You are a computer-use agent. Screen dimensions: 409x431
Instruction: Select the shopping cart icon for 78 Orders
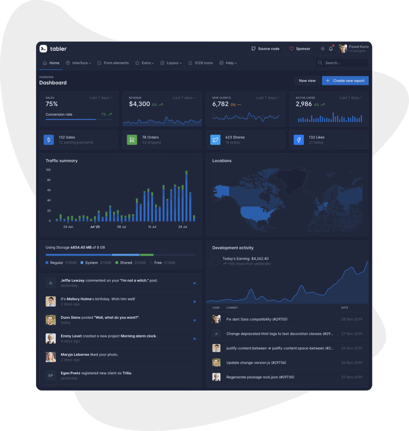(132, 139)
